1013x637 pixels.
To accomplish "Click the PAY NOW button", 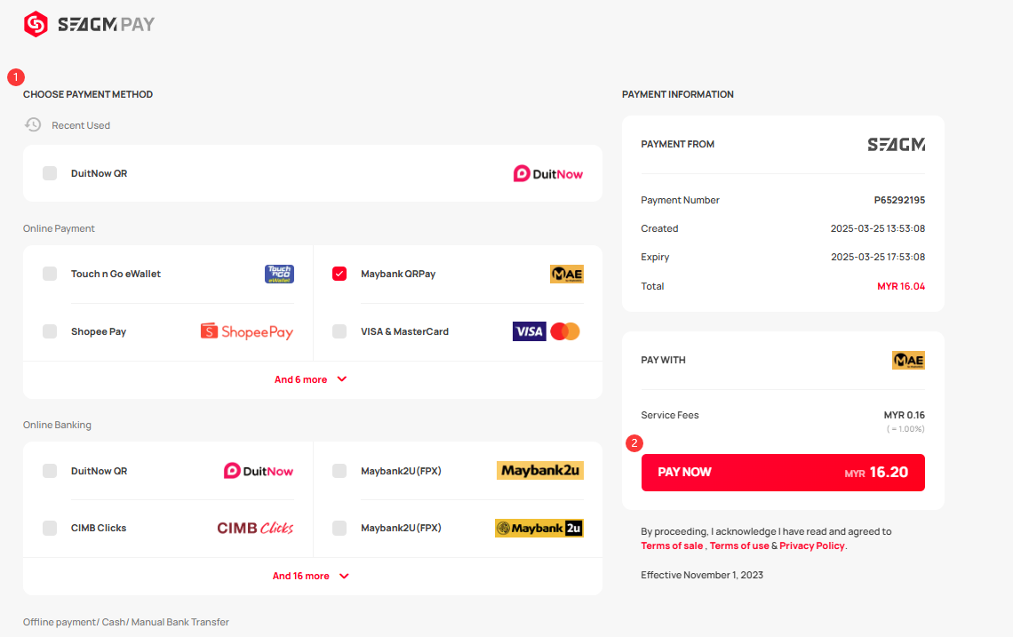I will tap(783, 473).
